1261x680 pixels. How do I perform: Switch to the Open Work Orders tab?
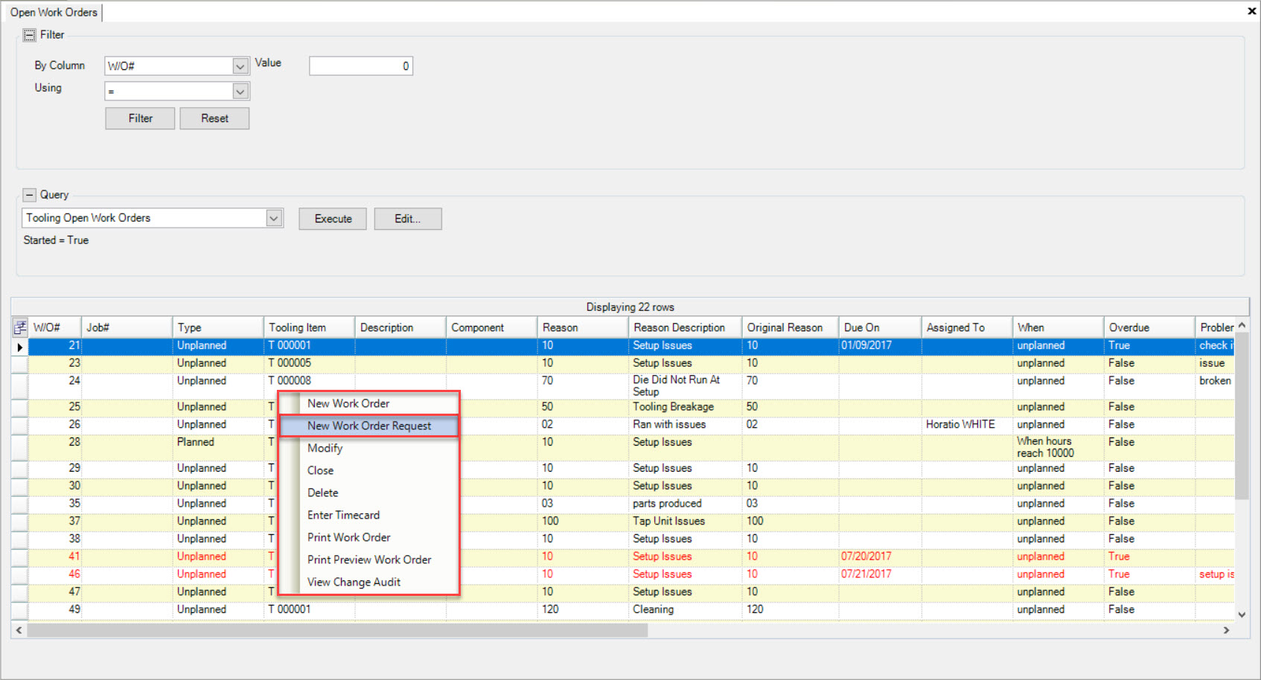[54, 12]
